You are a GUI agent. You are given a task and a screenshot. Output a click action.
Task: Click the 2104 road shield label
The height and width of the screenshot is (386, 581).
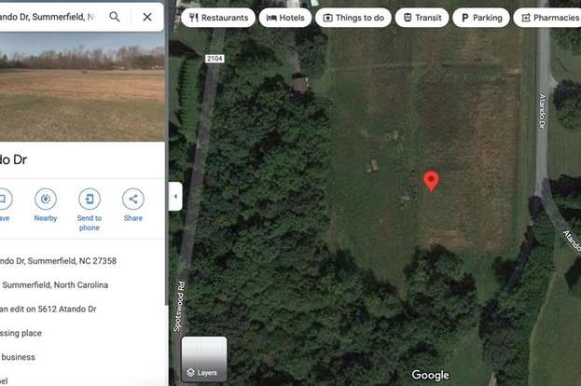pos(214,59)
